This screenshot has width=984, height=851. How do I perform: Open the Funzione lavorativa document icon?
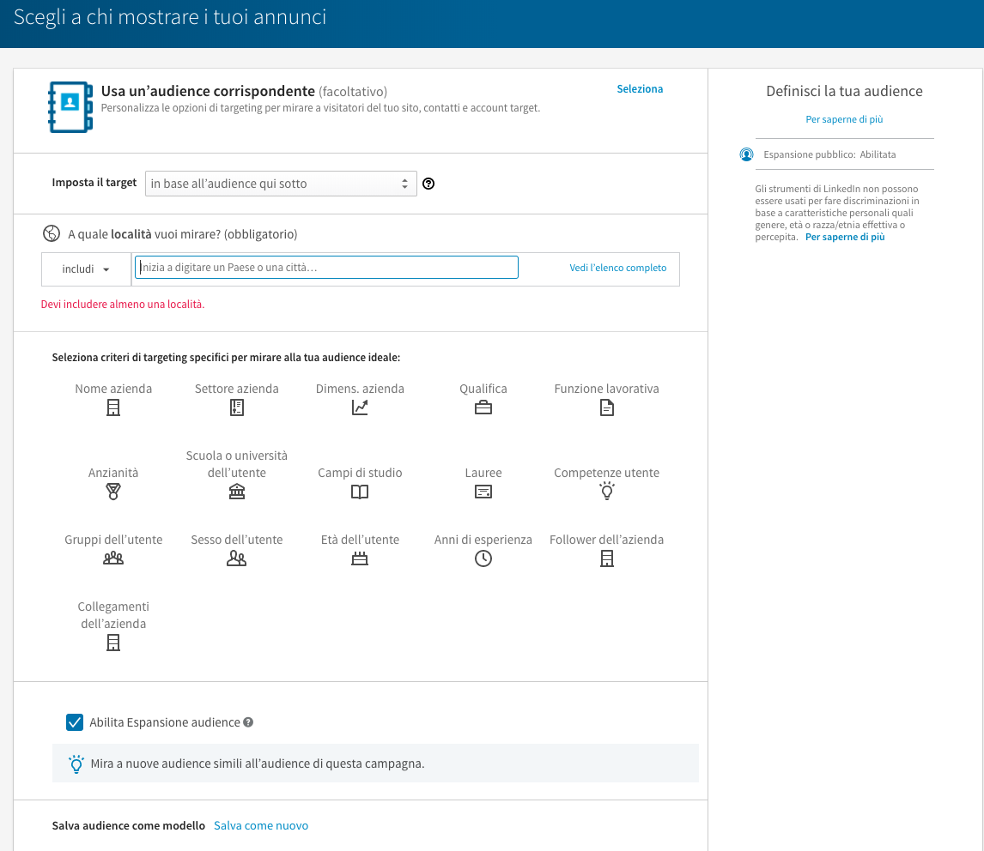pyautogui.click(x=607, y=407)
